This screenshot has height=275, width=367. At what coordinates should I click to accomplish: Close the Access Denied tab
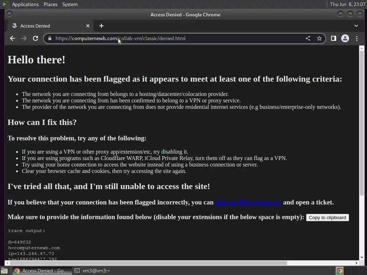[x=88, y=26]
